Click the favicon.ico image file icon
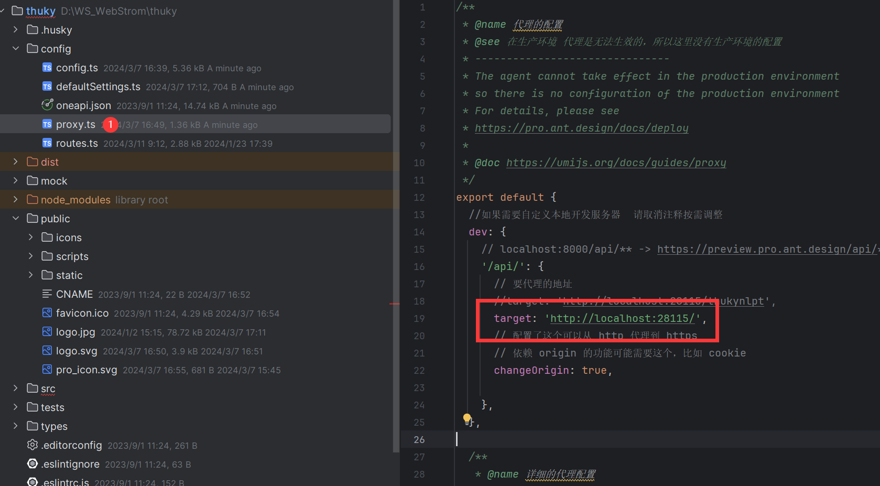 47,313
